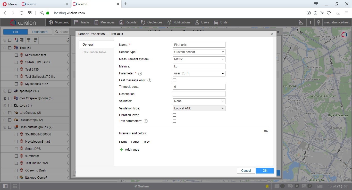Viewport: 352px width, 190px height.
Task: Open the Measurement system dropdown
Action: point(199,59)
